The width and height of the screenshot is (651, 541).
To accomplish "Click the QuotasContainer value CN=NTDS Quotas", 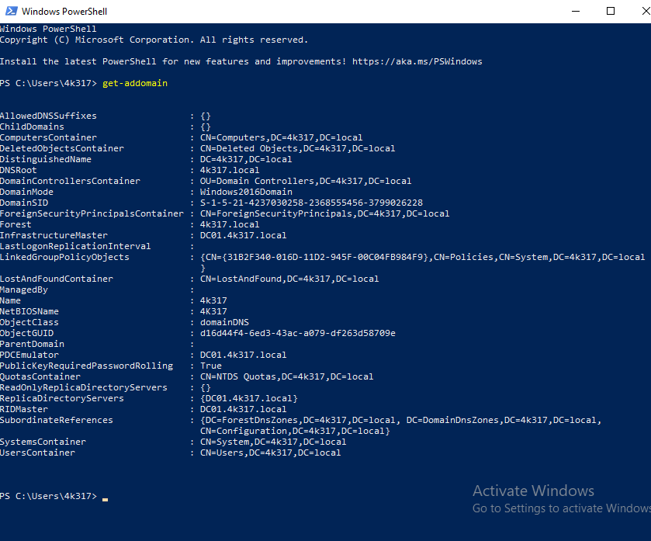I will click(x=286, y=376).
